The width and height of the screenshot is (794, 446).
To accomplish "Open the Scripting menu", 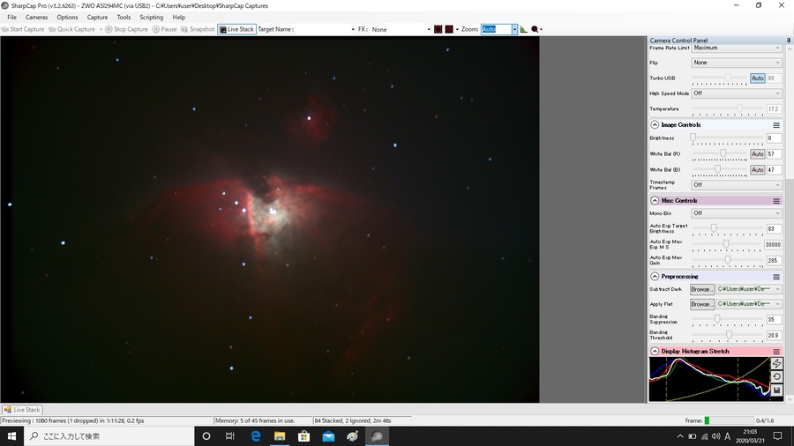I will click(x=152, y=18).
